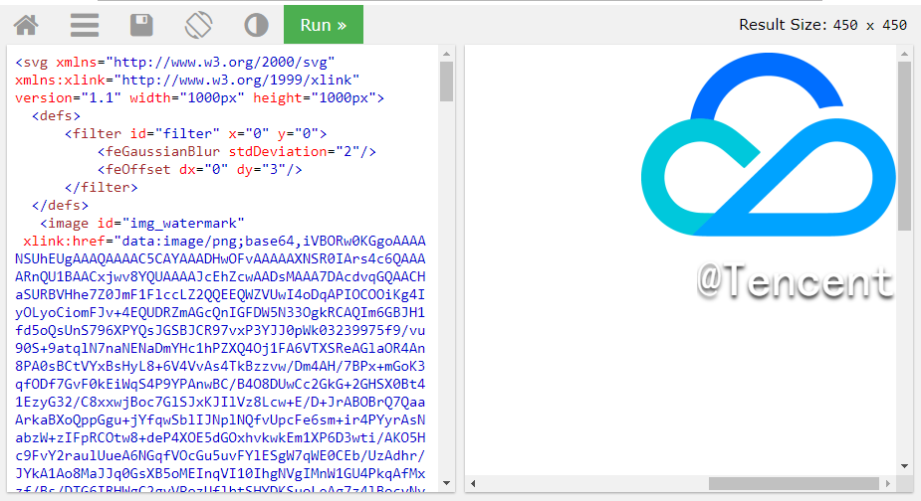Viewport: 921px width, 501px height.
Task: Click the closing </filter> tag line
Action: 101,187
